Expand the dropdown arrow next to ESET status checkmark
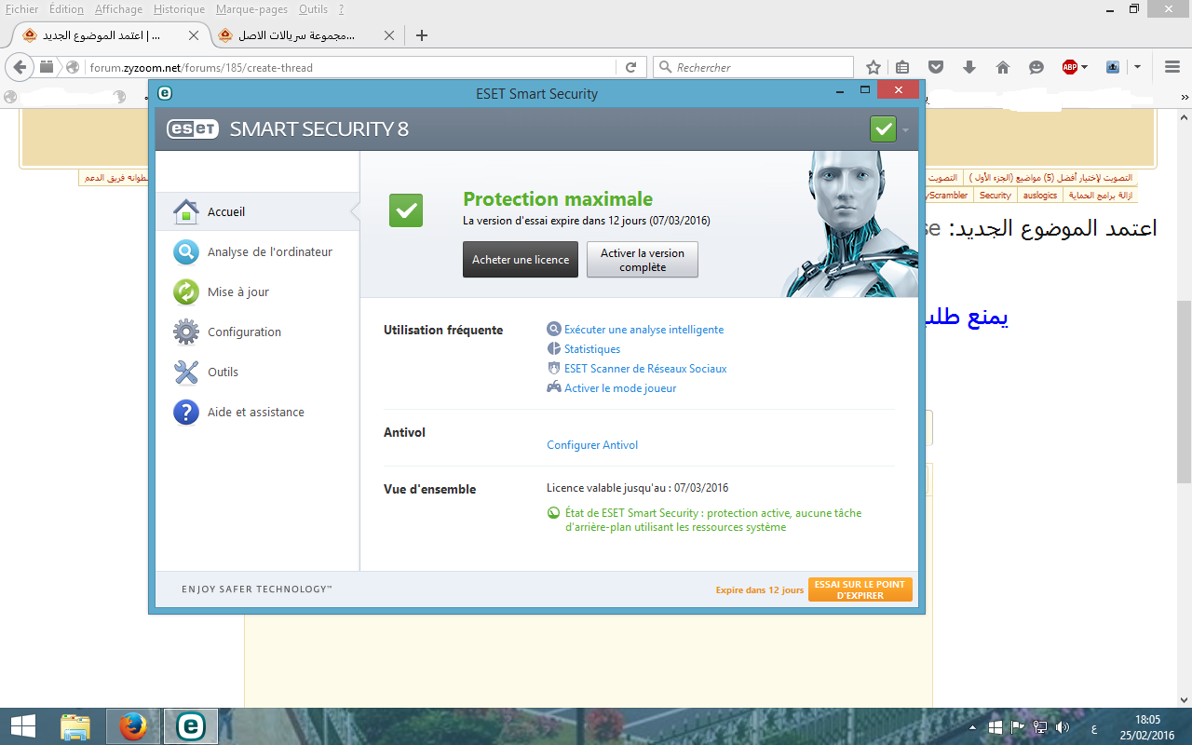 [905, 129]
